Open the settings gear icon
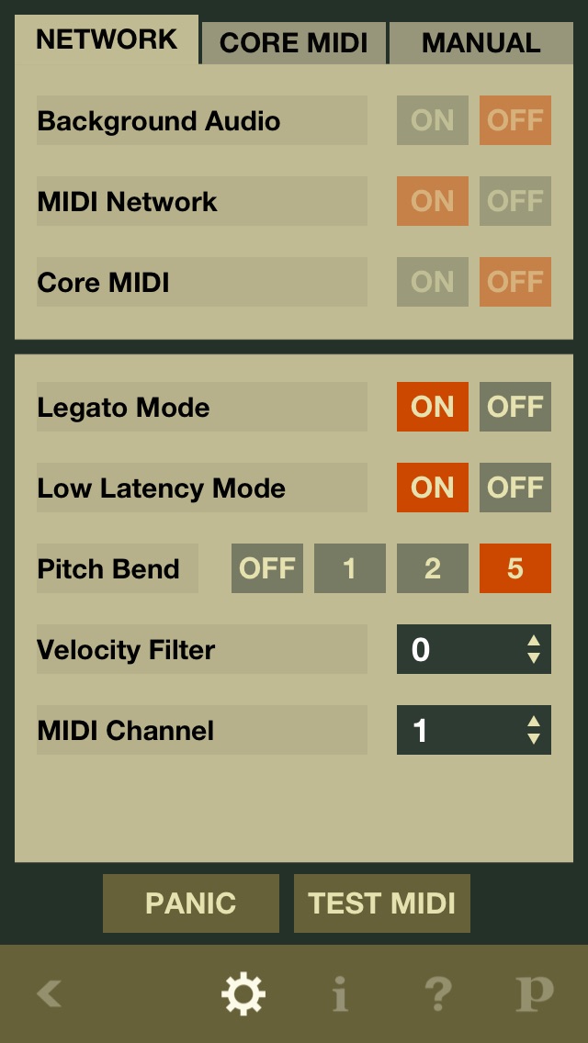 [243, 993]
